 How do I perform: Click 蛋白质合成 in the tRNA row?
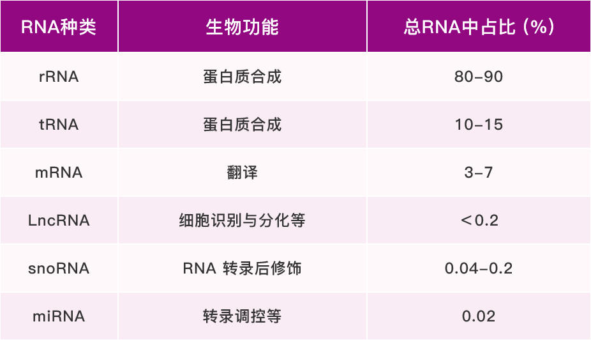point(242,125)
